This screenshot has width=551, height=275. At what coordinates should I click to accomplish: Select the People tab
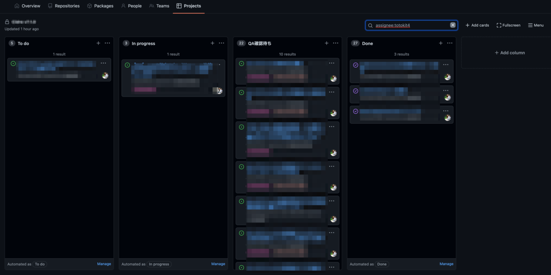coord(131,6)
